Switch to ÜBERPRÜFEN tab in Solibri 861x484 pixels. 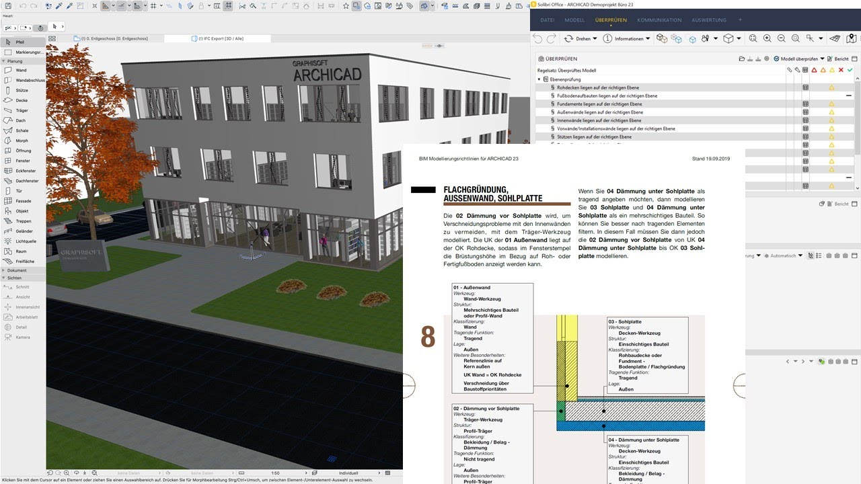611,20
